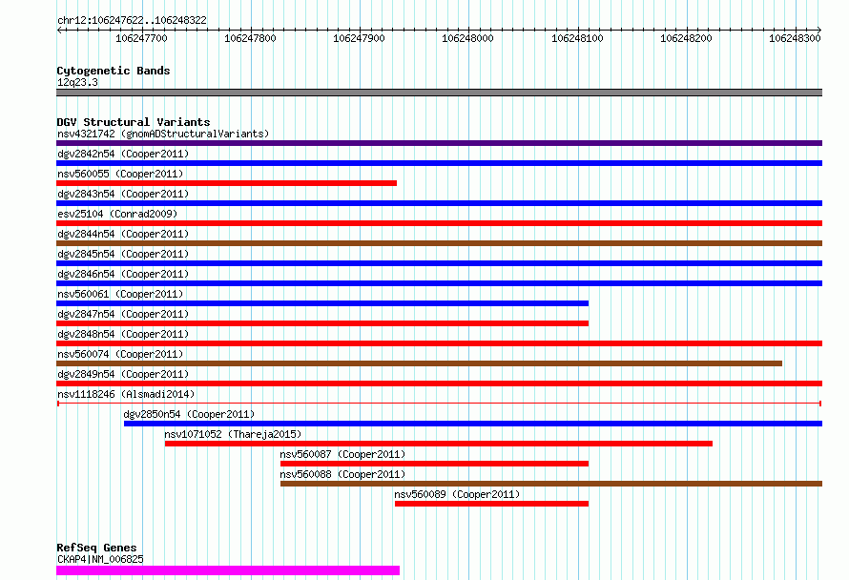Click the RefSeq Genes track title

(96, 548)
